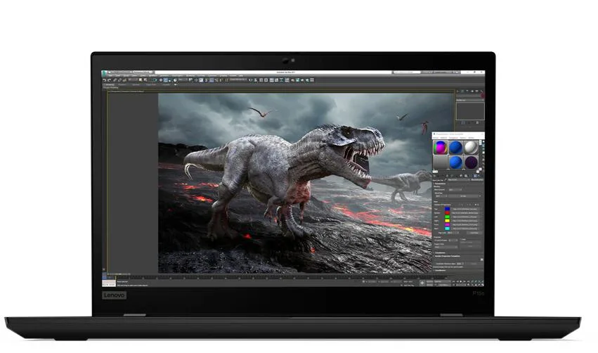The height and width of the screenshot is (353, 598).
Task: Switch to the Motion command panel tab
Action: 472,91
